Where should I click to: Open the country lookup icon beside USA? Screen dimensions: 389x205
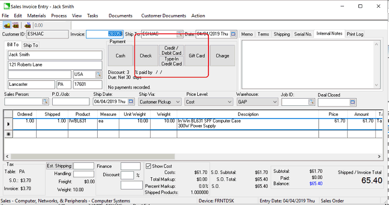(x=98, y=74)
